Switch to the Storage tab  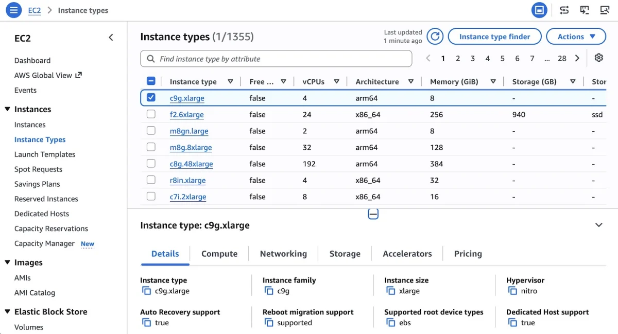(345, 254)
